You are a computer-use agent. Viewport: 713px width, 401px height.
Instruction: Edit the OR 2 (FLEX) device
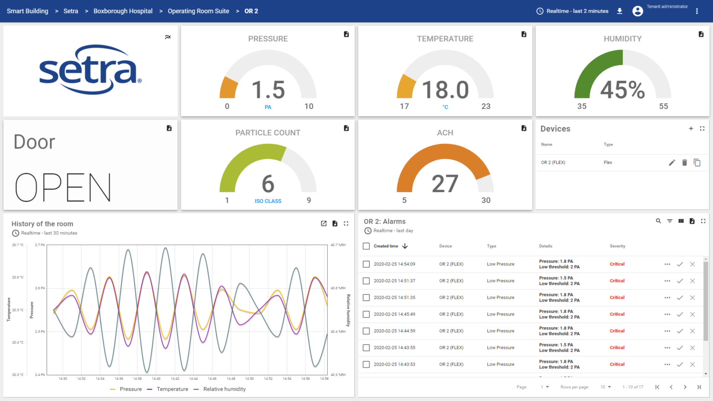click(x=672, y=162)
